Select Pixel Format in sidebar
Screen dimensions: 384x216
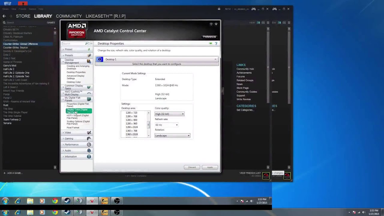[x=73, y=128]
